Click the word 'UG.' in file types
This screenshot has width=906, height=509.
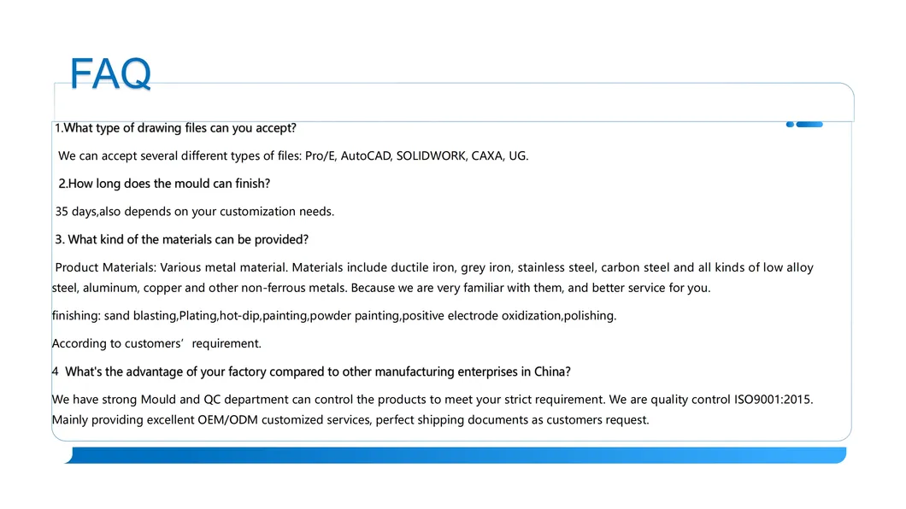[x=519, y=156]
